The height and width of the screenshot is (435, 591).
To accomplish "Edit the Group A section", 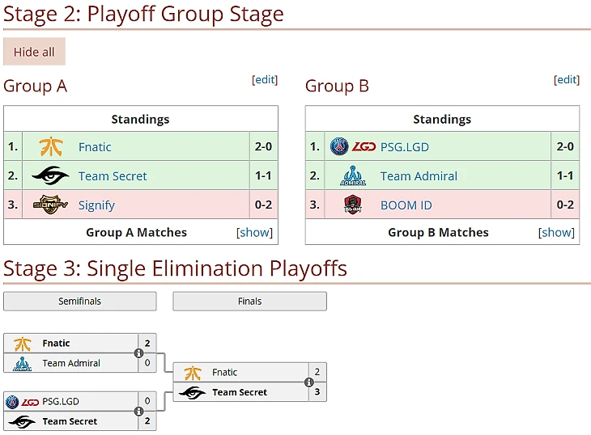I will coord(265,79).
